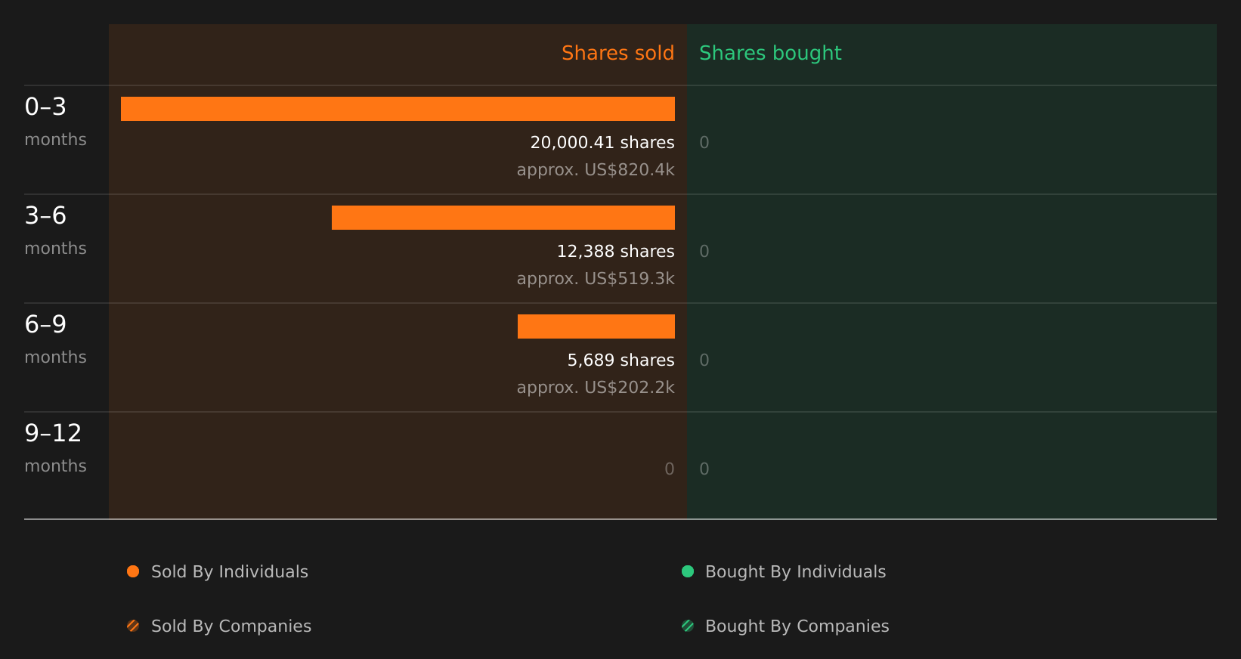The image size is (1241, 659).
Task: Click the shares sold 0 in 9–12 months row
Action: click(670, 469)
